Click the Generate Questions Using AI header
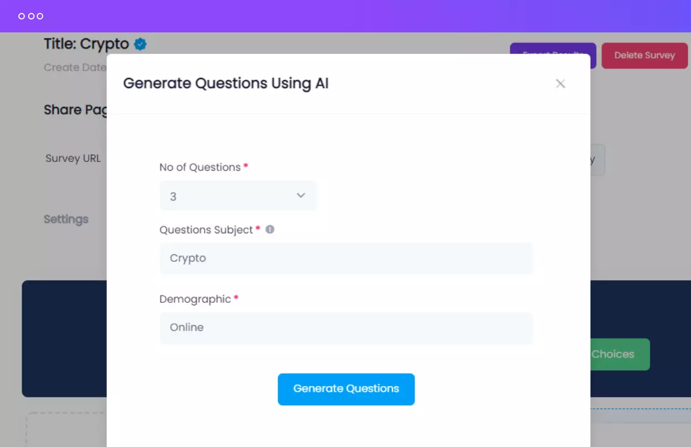Image resolution: width=691 pixels, height=447 pixels. [226, 84]
